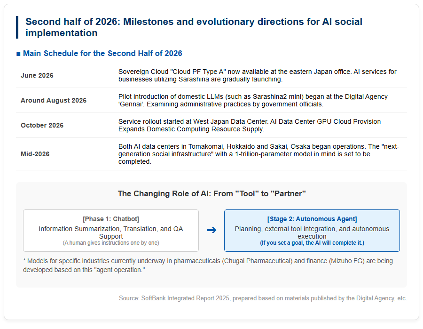Click the Tomakomai and Sakai data centers text
The image size is (423, 329).
(x=258, y=154)
